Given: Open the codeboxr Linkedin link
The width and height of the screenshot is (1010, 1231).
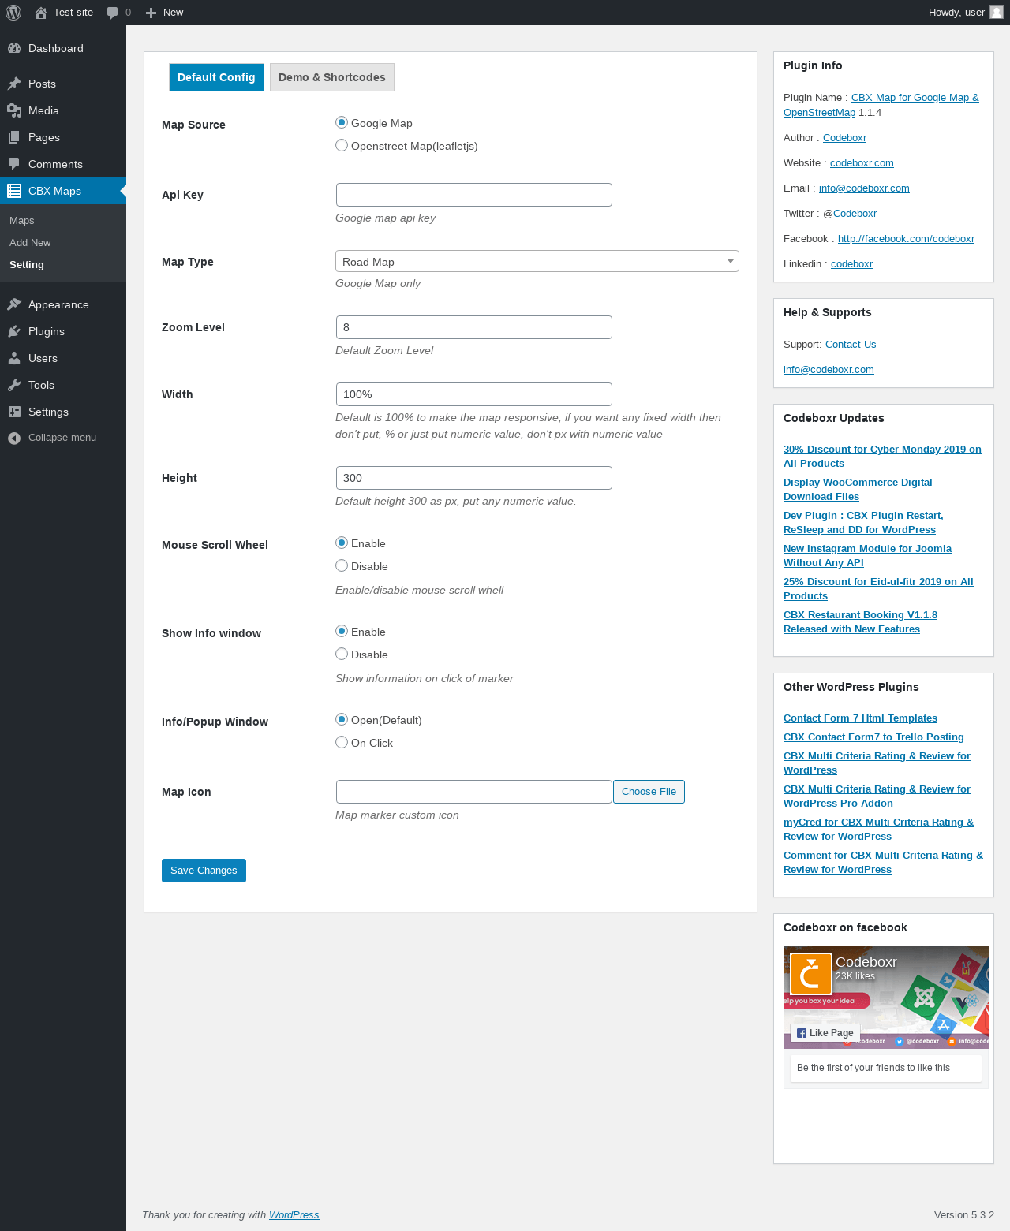Looking at the screenshot, I should (851, 264).
